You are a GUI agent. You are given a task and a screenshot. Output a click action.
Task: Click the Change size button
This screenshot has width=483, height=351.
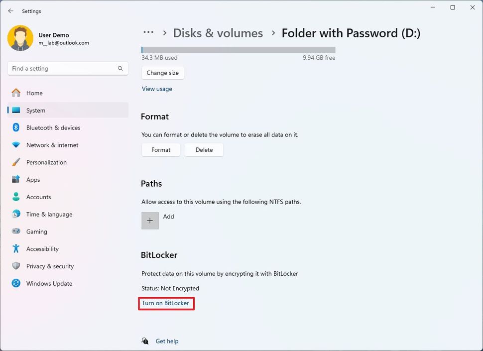pos(162,73)
